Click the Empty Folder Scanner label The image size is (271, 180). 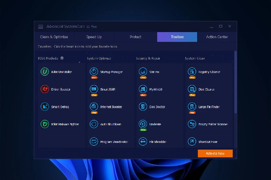coord(213,124)
